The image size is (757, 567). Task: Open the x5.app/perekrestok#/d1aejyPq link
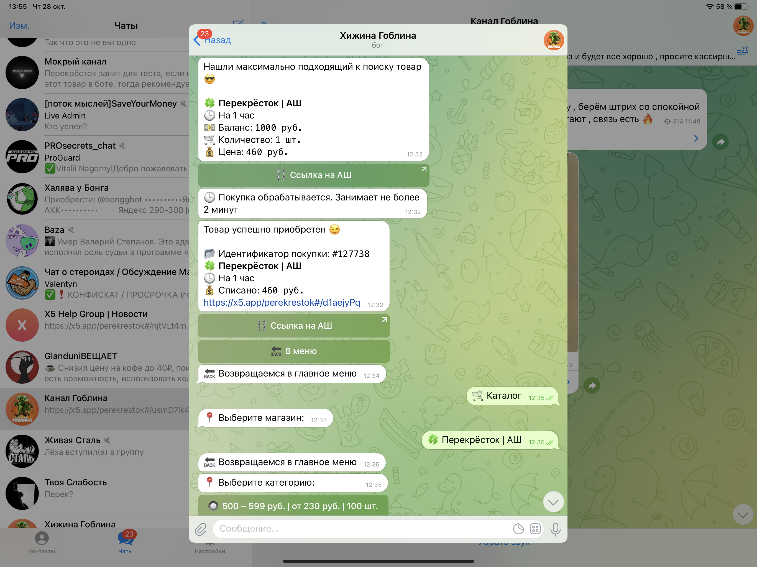pyautogui.click(x=282, y=303)
